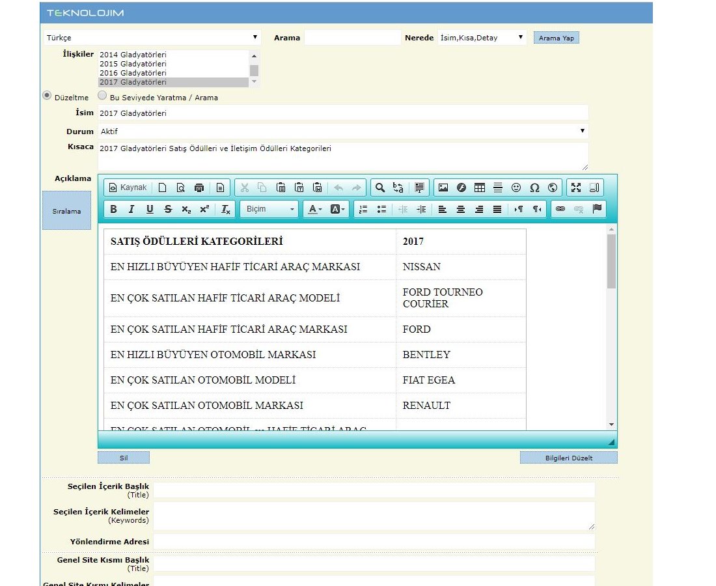
Task: Open the Replace tool
Action: [398, 188]
